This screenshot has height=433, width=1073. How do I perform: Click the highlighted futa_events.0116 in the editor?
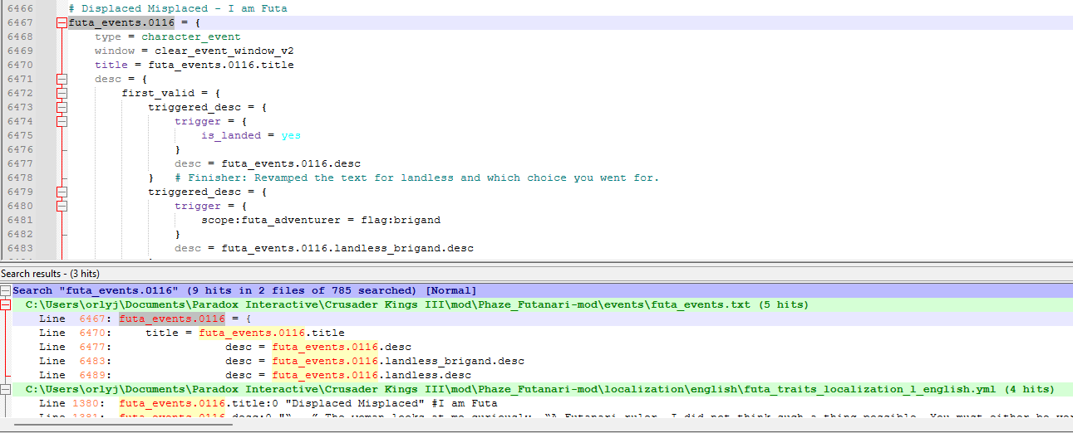tap(121, 22)
